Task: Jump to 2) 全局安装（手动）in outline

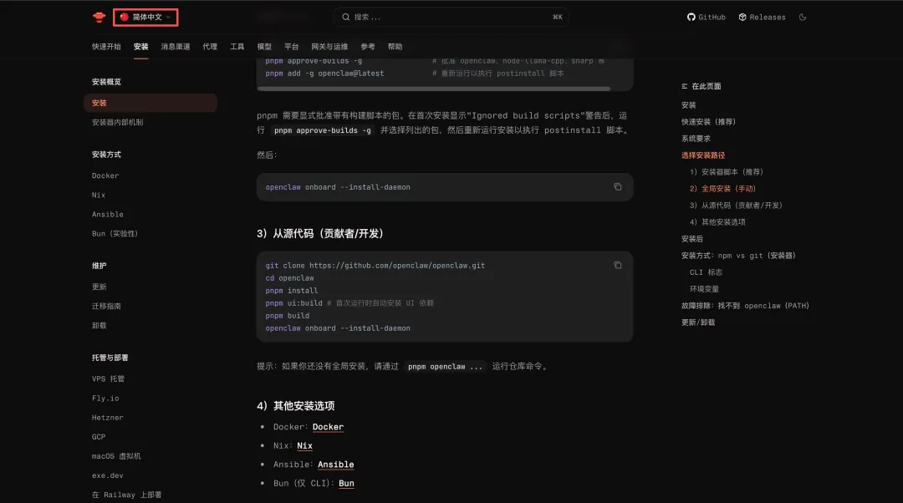Action: click(722, 189)
